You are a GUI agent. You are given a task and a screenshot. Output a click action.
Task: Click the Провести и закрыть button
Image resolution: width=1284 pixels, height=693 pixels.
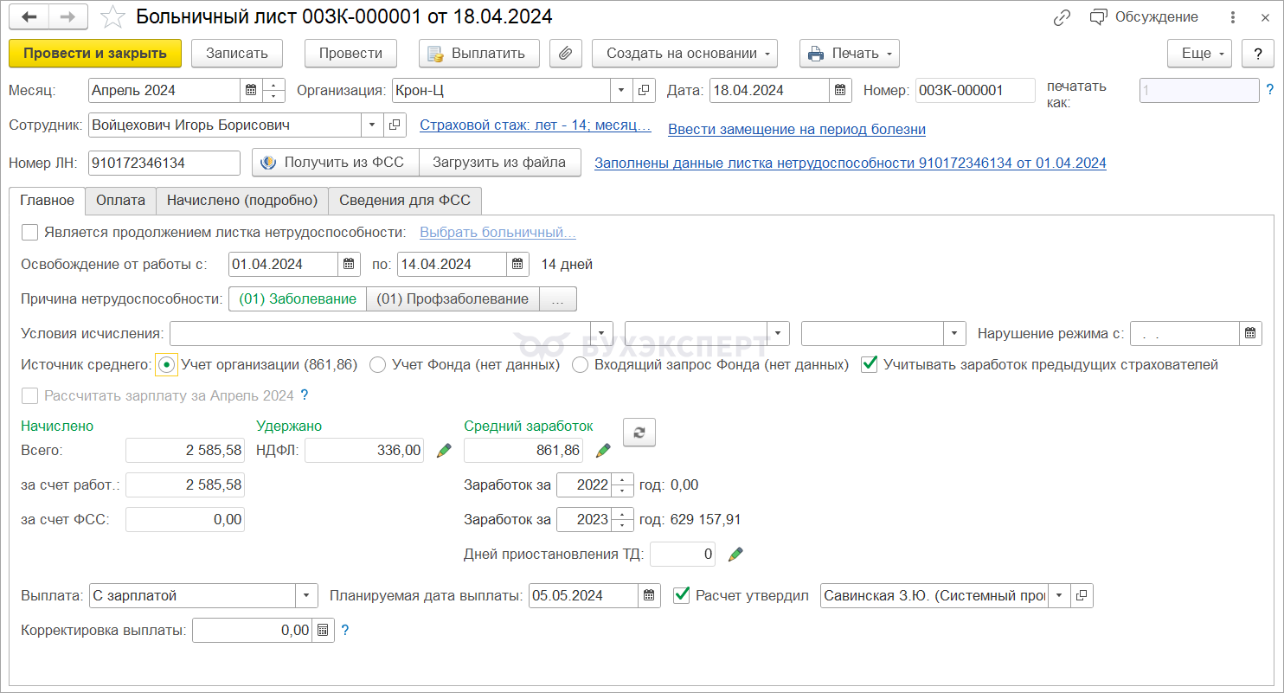[x=95, y=53]
